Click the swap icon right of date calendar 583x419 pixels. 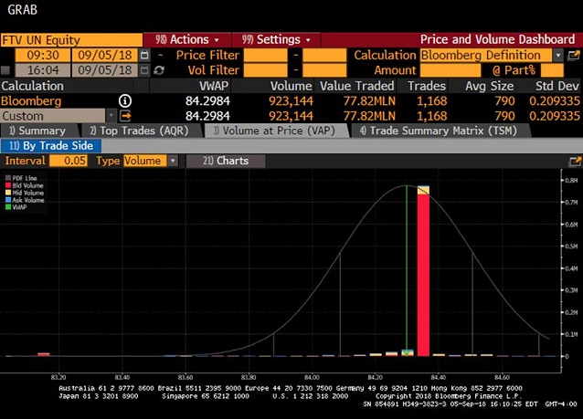(161, 70)
